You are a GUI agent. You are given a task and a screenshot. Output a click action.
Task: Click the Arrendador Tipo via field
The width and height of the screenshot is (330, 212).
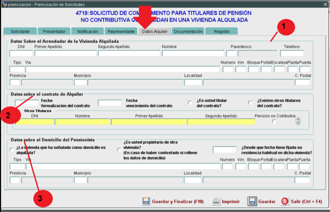(17, 69)
